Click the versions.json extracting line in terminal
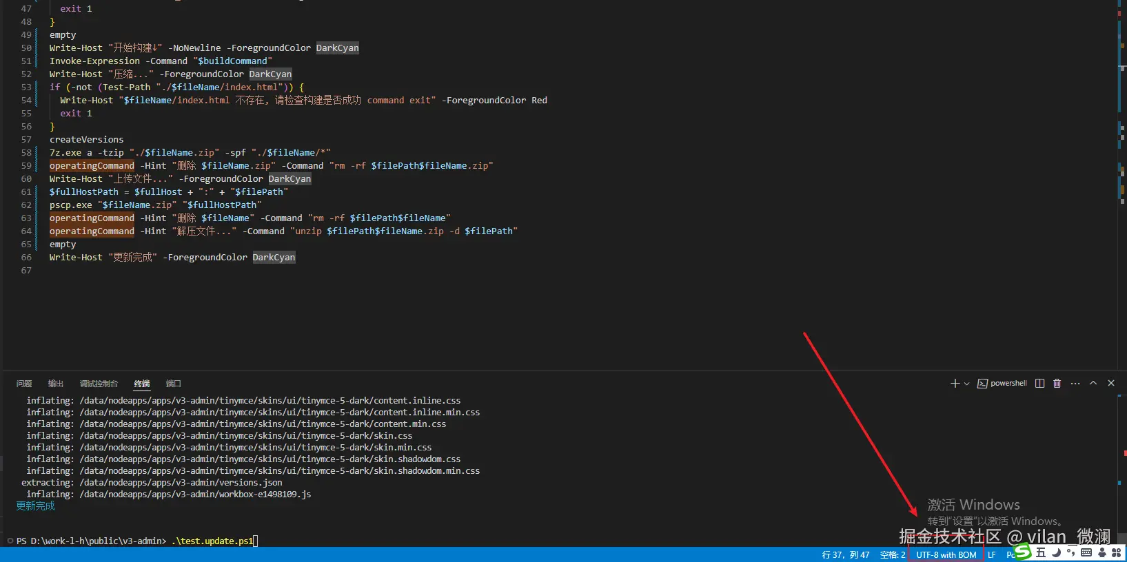 152,483
